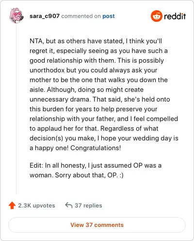Open the 37 replies label
The image size is (194, 241).
click(88, 206)
